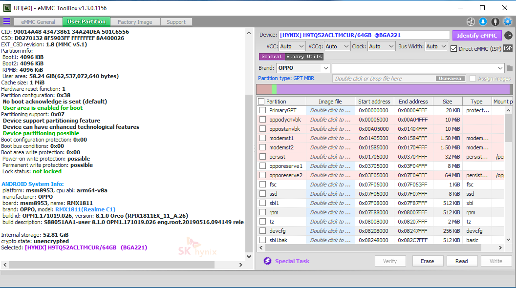Click the ISP badge icon
Viewport: 516px width, 288px height.
click(508, 48)
